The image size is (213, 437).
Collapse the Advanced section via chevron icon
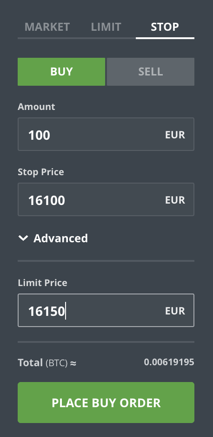point(23,238)
